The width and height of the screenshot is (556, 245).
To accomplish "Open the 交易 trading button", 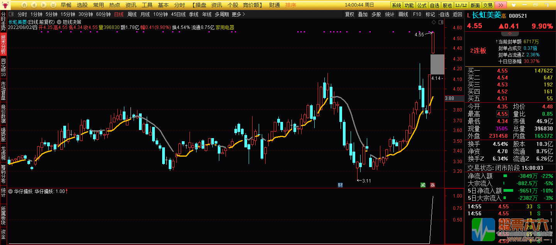I will tap(488, 5).
